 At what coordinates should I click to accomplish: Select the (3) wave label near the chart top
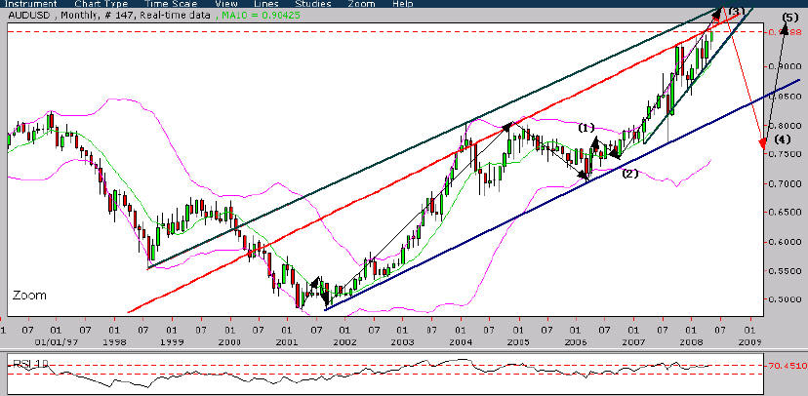[x=737, y=12]
